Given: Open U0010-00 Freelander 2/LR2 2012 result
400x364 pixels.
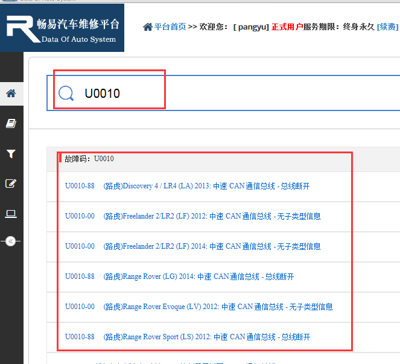Looking at the screenshot, I should pyautogui.click(x=193, y=216).
